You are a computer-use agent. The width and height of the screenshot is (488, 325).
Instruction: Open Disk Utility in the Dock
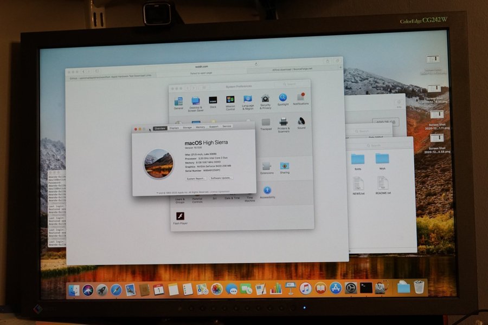coord(382,288)
